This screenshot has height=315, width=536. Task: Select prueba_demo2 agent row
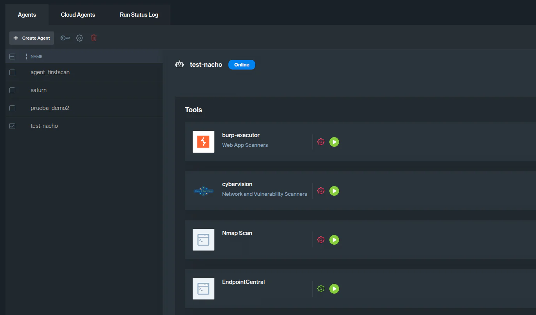click(50, 108)
